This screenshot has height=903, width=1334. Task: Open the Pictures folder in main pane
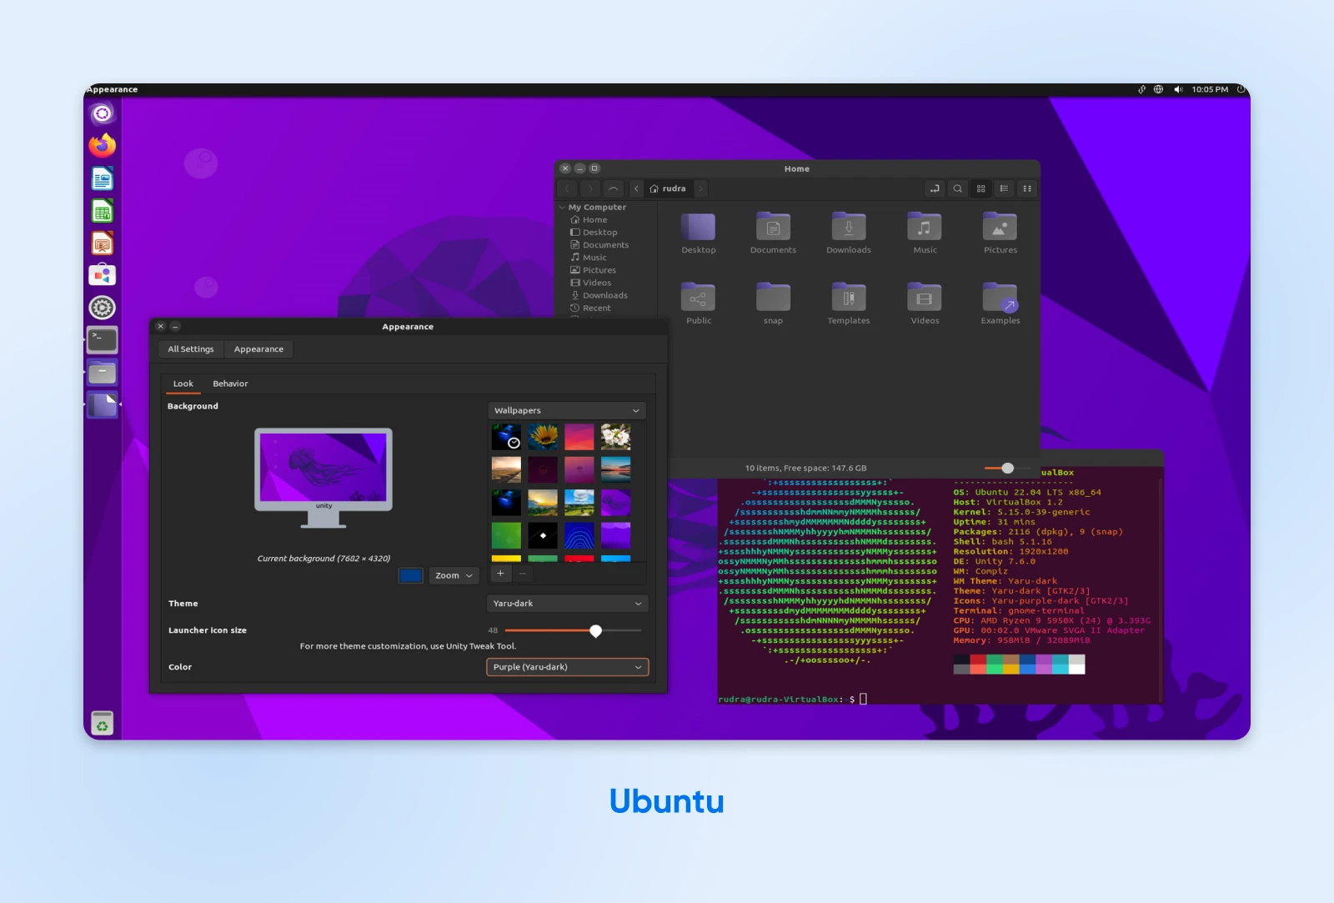(x=1000, y=233)
